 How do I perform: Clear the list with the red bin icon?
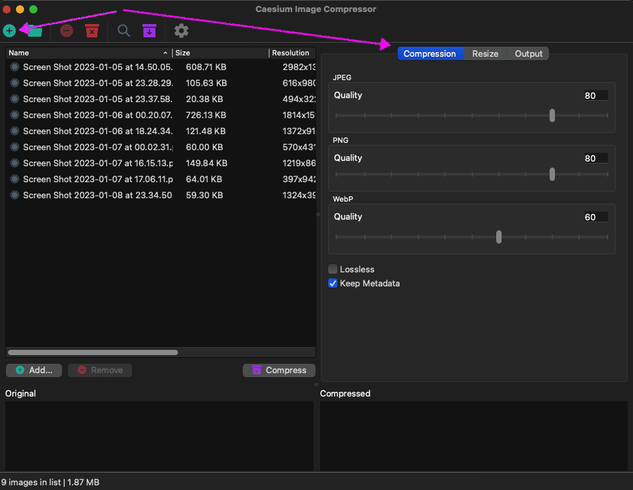click(92, 31)
